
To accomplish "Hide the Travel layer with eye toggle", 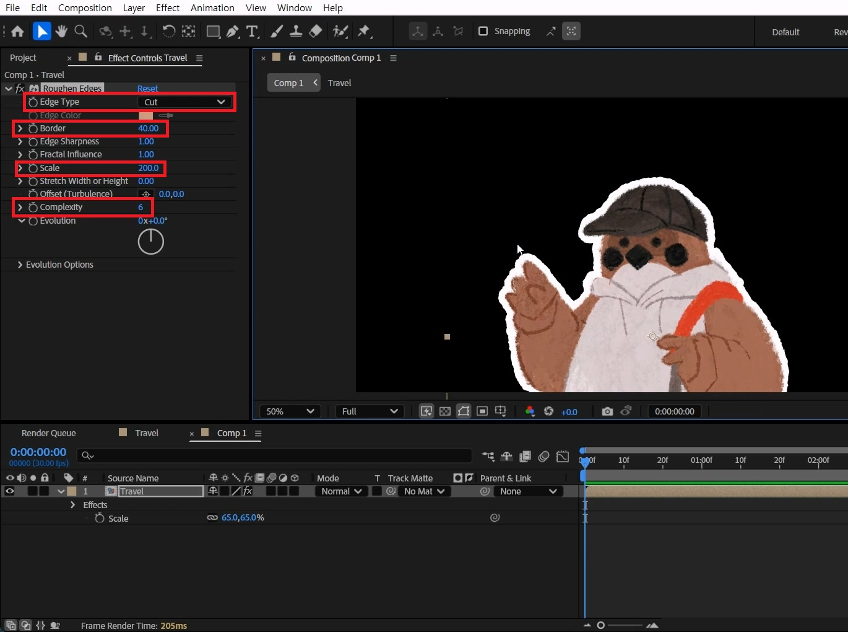I will click(x=9, y=491).
